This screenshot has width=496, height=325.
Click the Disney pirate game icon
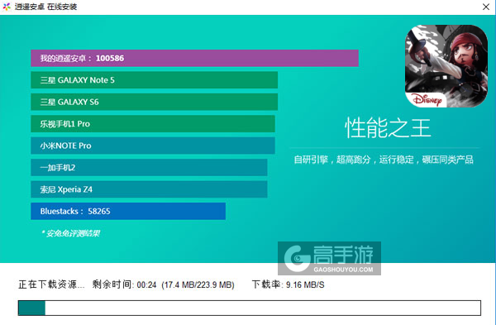(446, 66)
